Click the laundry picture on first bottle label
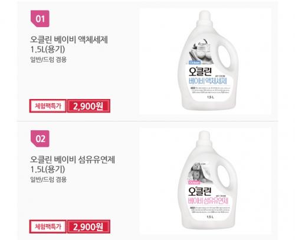Viewport: 295px width, 240px height. click(x=201, y=52)
